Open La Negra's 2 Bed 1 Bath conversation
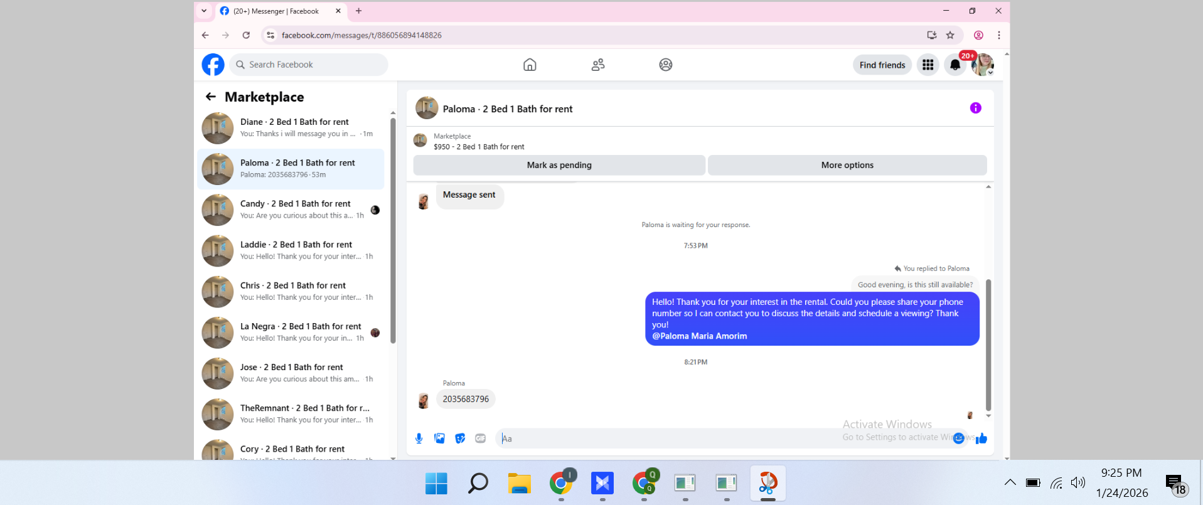1203x505 pixels. coord(291,332)
